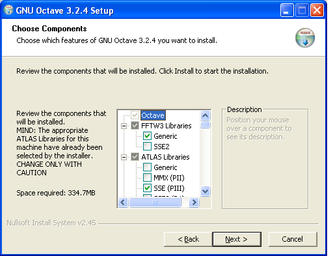Close the GNU Octave Setup window
Viewport: 333px width, 256px height.
pyautogui.click(x=317, y=10)
